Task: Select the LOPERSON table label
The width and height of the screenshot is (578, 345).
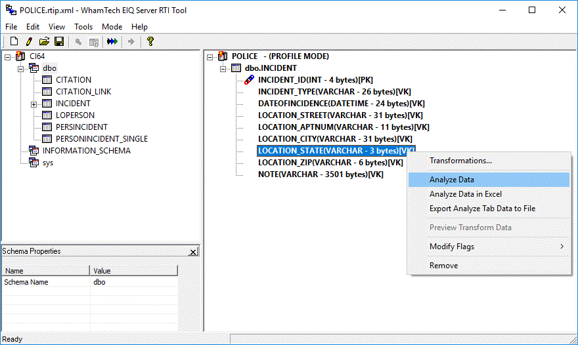Action: coord(75,115)
